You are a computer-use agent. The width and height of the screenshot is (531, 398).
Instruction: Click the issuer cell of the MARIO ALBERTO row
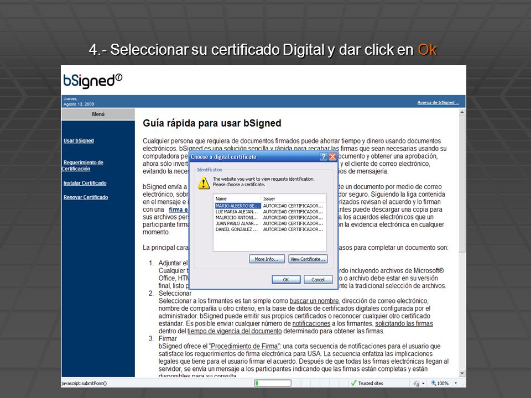[x=293, y=206]
